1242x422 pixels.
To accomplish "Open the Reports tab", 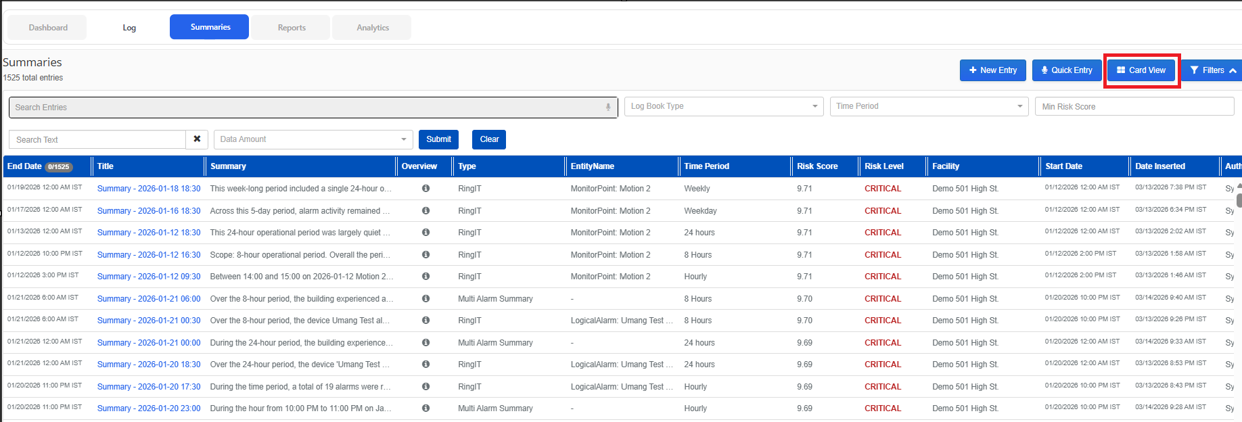I will (x=292, y=28).
